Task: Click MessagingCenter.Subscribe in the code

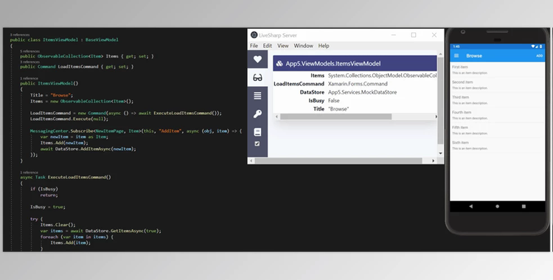Action: [61, 131]
